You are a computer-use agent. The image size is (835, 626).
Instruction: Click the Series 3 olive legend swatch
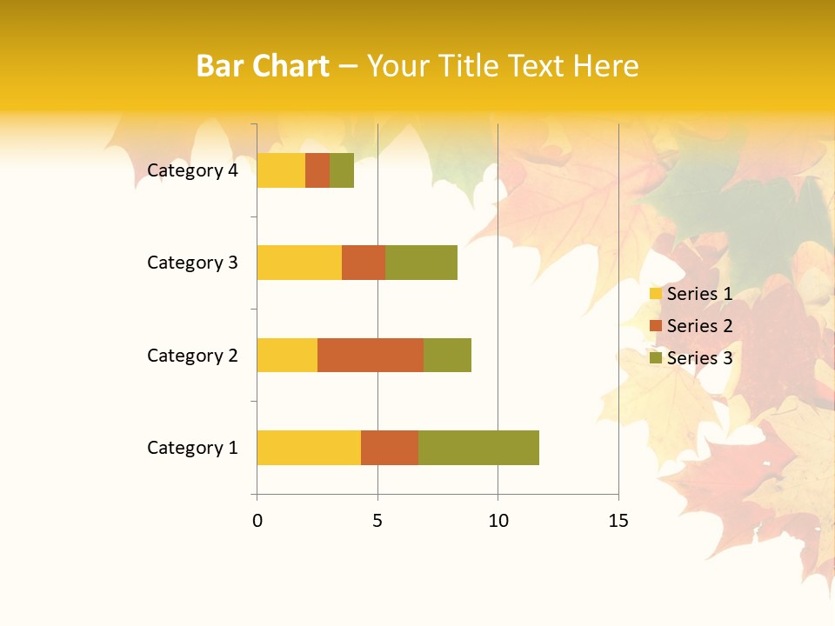pos(655,358)
